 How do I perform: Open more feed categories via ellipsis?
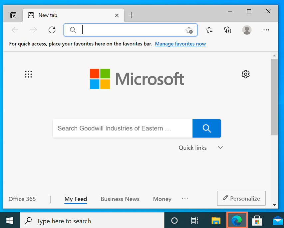(185, 199)
